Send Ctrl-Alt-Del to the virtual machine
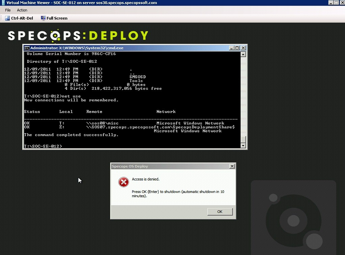 coord(19,18)
